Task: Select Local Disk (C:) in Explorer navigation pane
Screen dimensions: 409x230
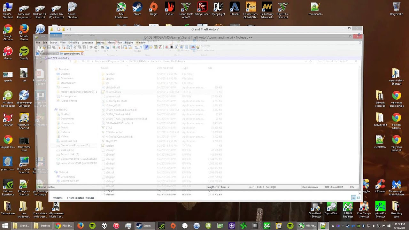Action: click(68, 141)
